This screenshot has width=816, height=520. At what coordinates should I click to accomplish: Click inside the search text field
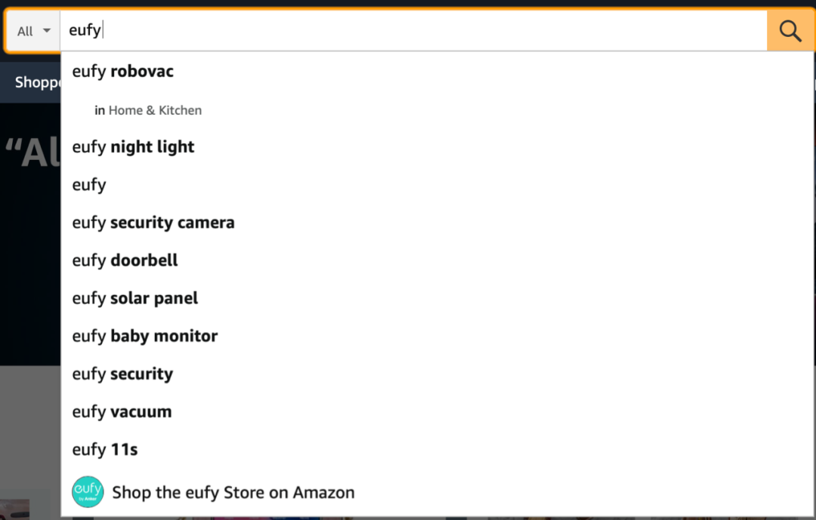413,31
